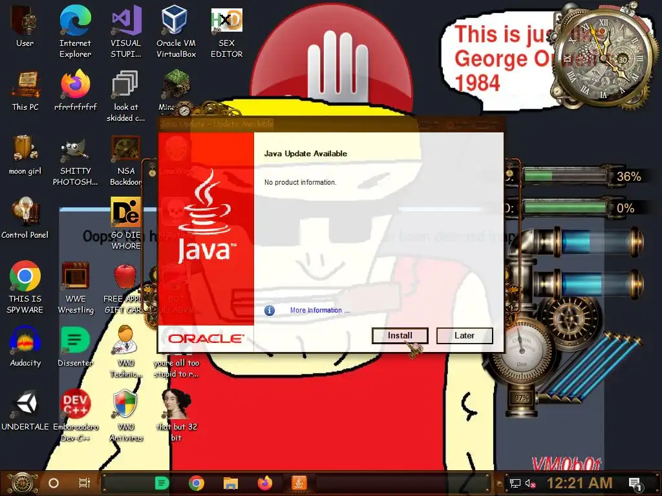Select Java Update taskbar button

coord(299,483)
